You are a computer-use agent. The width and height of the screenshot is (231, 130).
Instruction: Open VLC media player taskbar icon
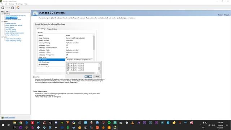[x=132, y=123]
